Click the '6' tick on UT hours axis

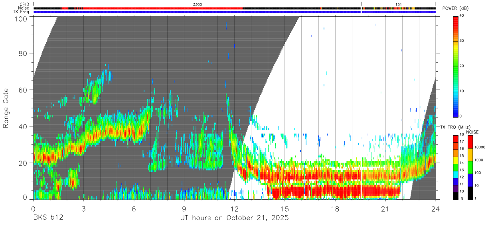coord(134,208)
